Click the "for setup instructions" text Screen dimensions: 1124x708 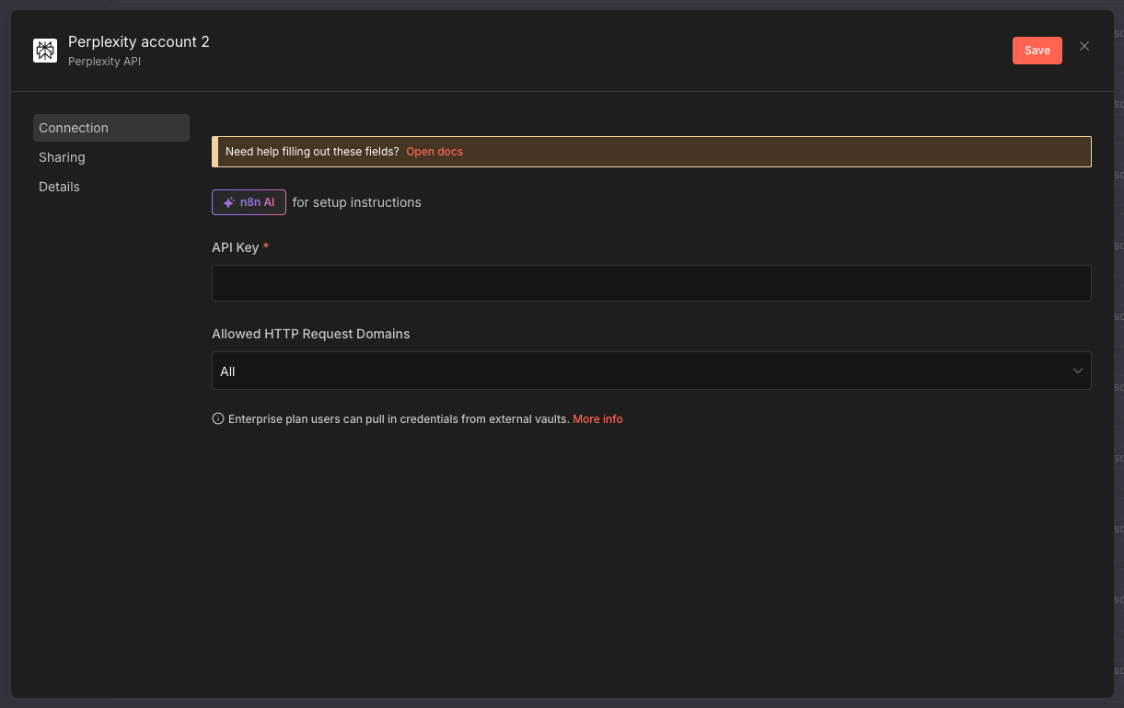coord(356,202)
